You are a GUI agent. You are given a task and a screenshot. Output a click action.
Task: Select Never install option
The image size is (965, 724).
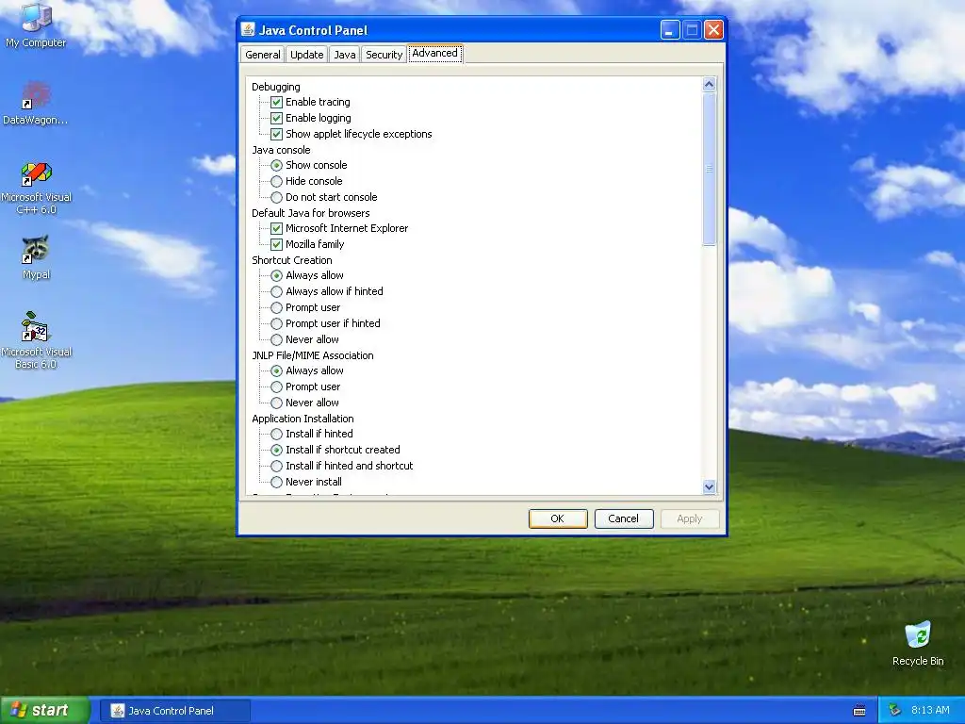[x=277, y=482]
